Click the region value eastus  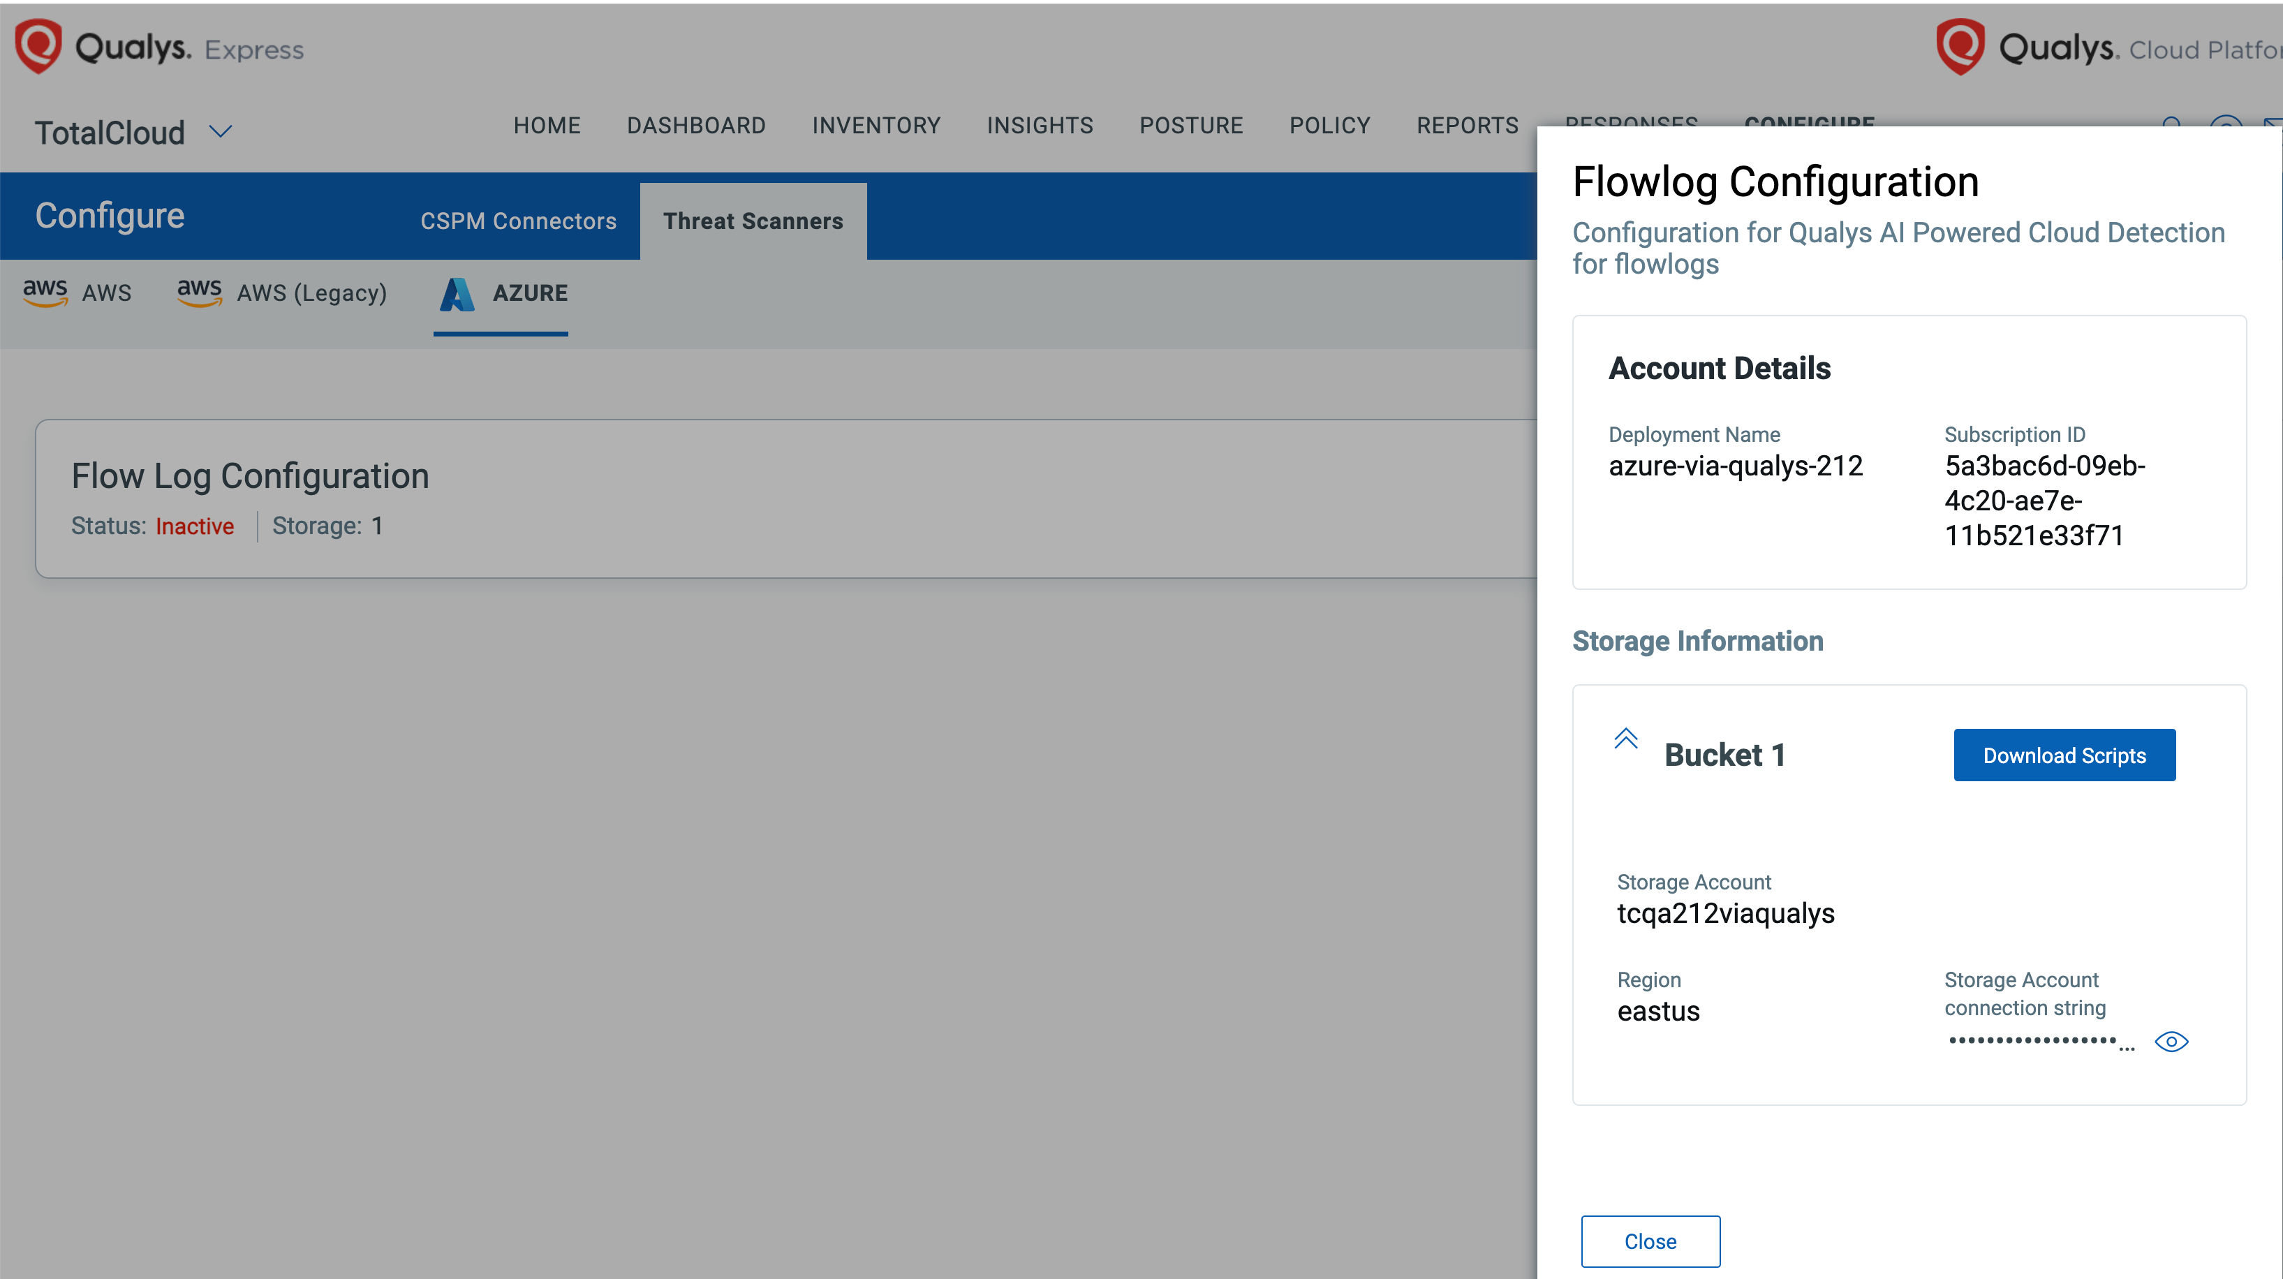tap(1658, 1012)
